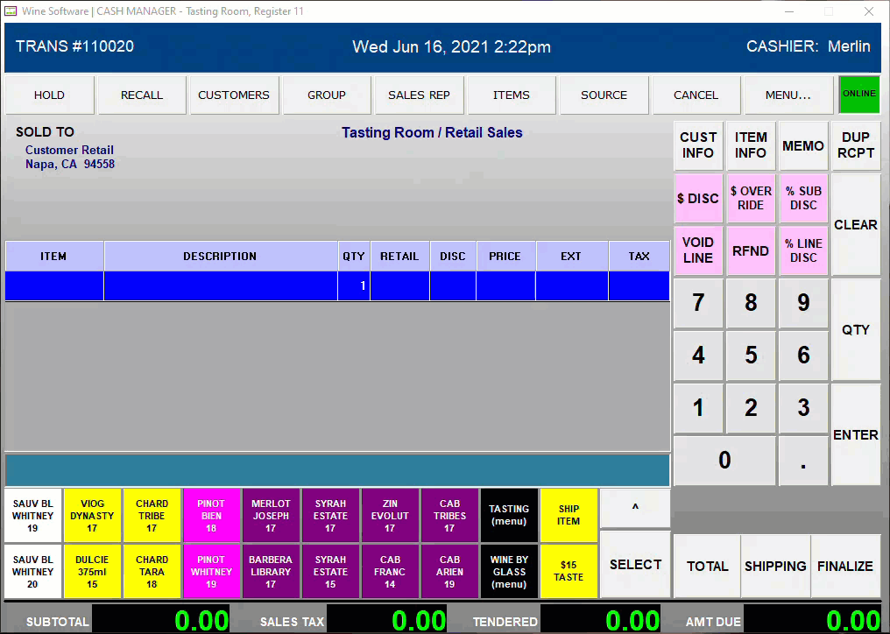
Task: Ring up SAUV BL WHITNEY 19
Action: (32, 515)
